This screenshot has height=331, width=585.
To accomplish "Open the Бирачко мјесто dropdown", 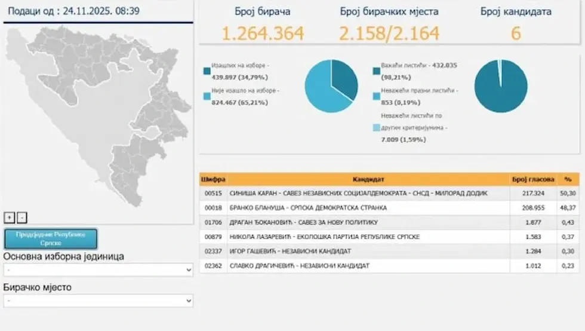I will 98,301.
